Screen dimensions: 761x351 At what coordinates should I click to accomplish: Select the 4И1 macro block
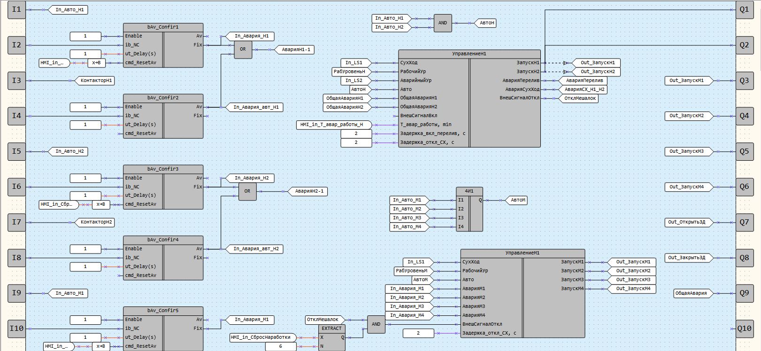469,191
